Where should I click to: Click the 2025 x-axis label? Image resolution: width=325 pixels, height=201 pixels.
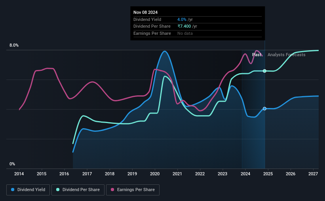coord(268,174)
